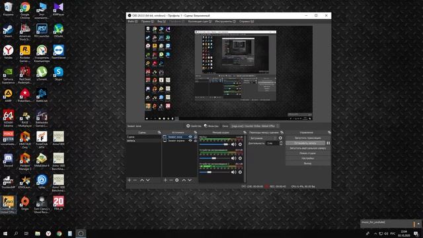Pause recording with the pause icon
Image resolution: width=423 pixels, height=238 pixels.
[328, 143]
